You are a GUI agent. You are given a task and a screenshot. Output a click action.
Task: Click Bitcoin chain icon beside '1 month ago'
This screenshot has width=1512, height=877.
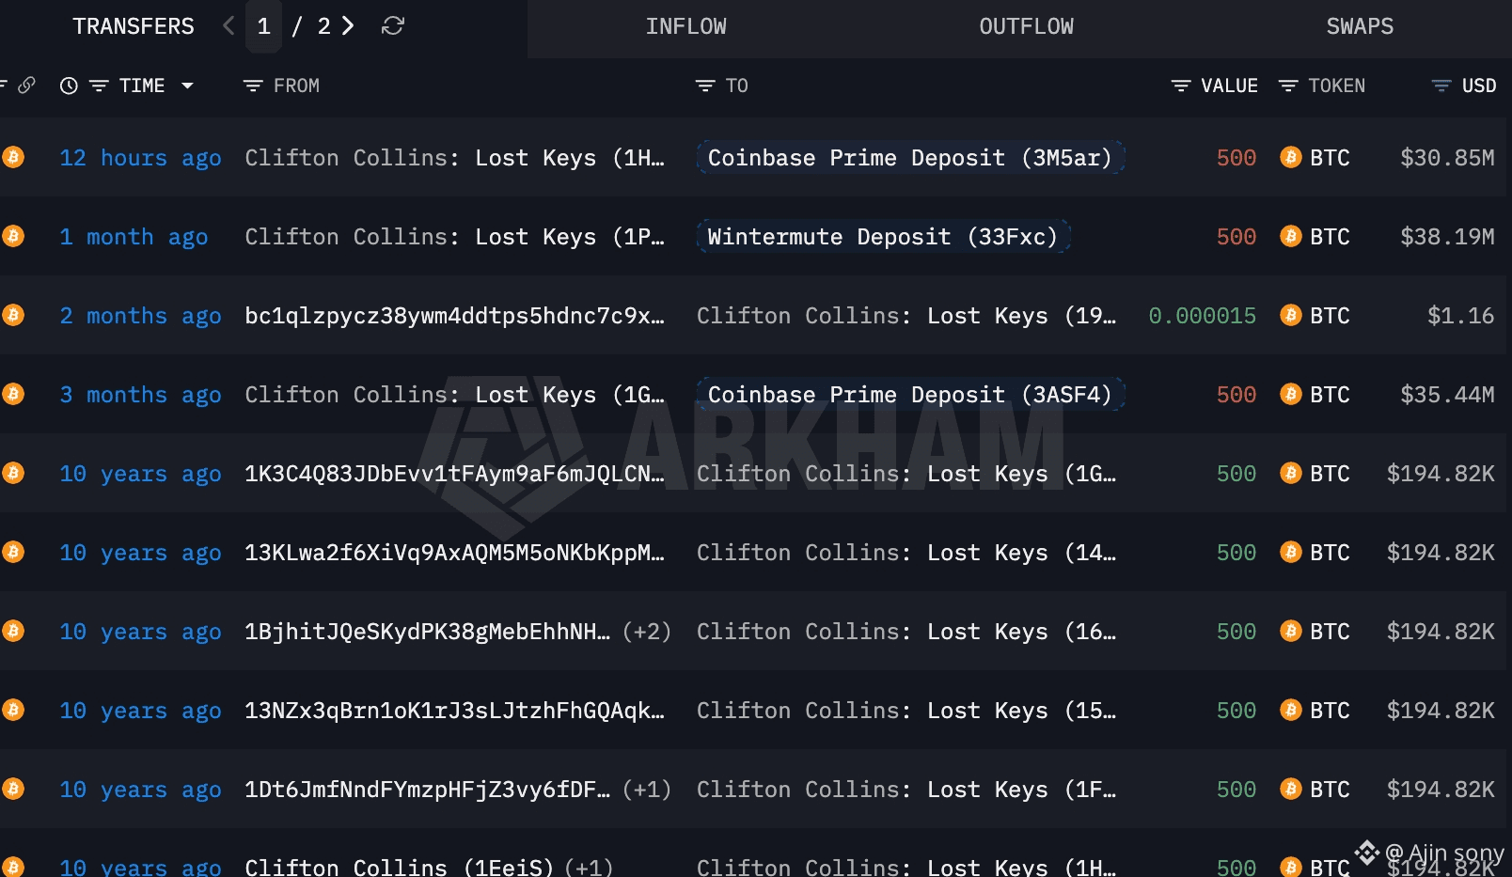click(x=12, y=236)
